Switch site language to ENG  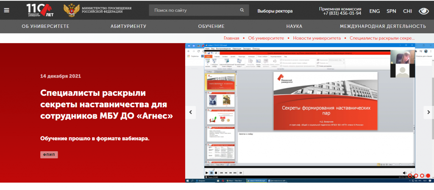(375, 11)
